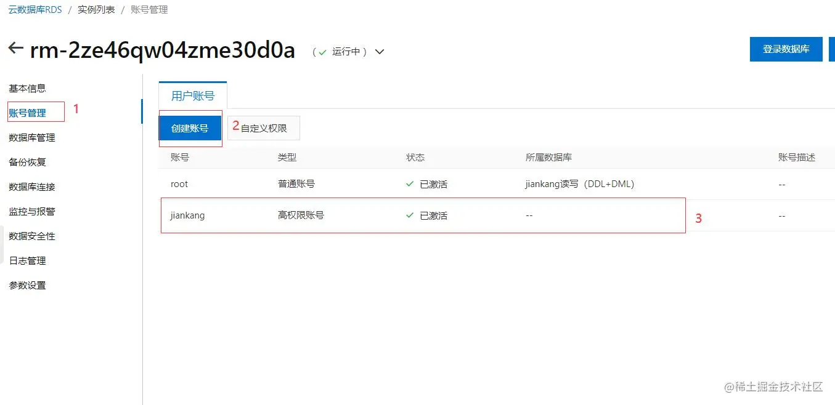Click the 类型 column header

click(287, 158)
